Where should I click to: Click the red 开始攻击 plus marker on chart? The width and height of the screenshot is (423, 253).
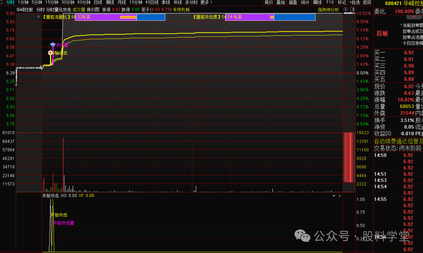click(x=50, y=53)
